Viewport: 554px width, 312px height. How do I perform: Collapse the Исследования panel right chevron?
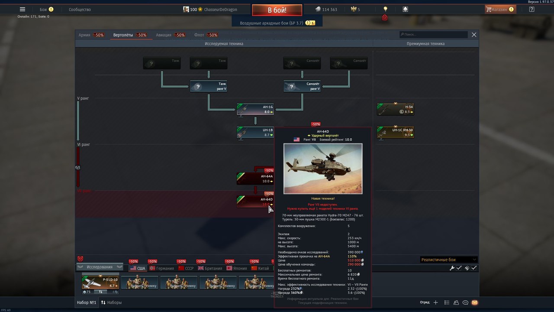[119, 267]
